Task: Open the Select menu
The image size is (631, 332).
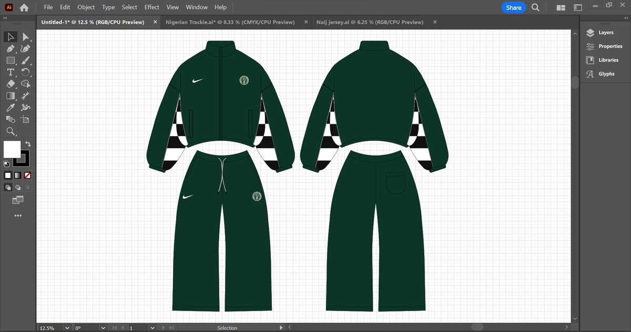Action: pos(129,7)
